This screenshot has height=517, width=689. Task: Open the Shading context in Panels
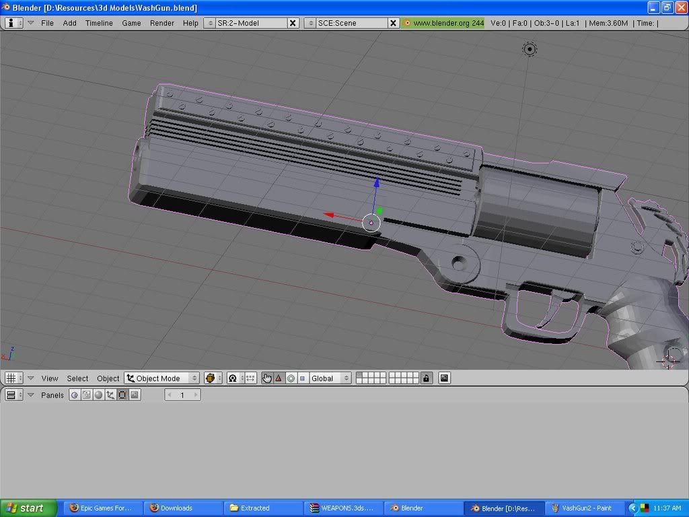point(98,395)
